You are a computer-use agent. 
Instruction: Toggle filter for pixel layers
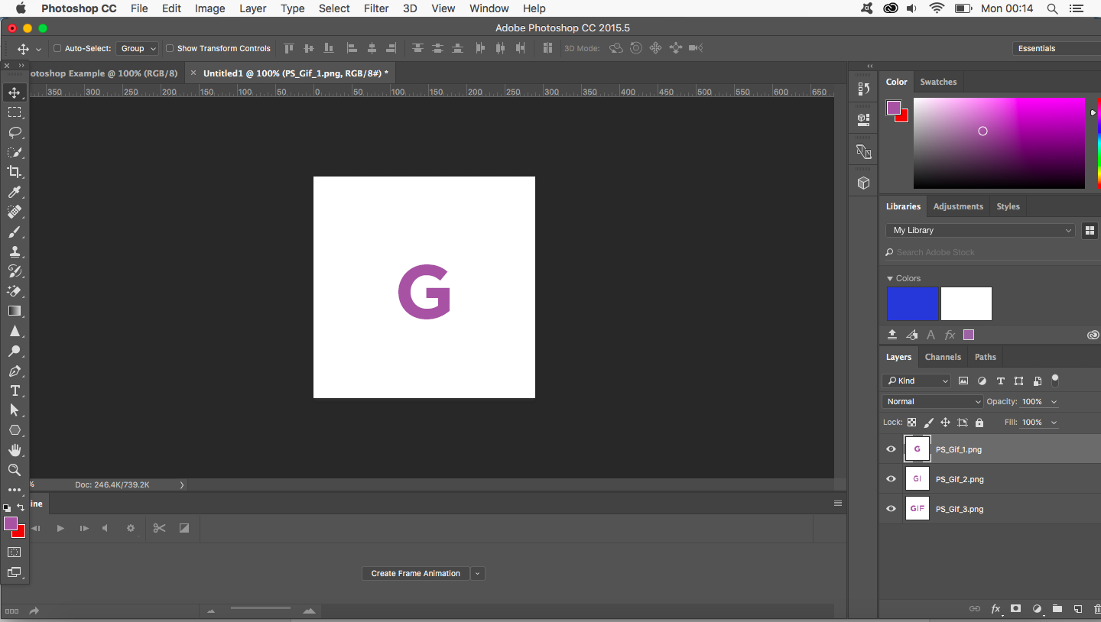point(963,381)
